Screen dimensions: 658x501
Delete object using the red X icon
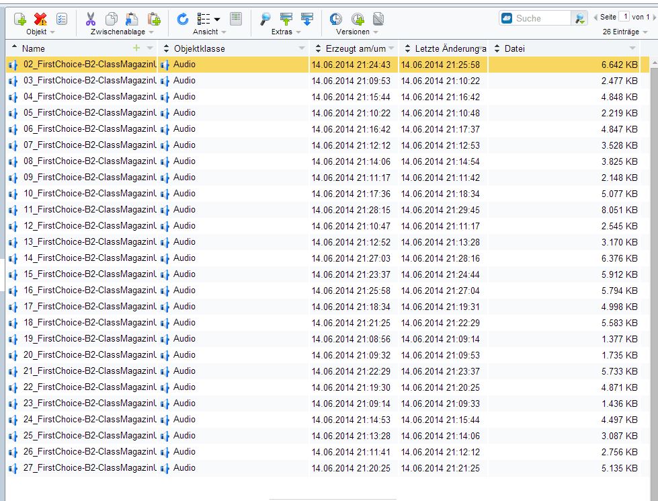pos(40,19)
